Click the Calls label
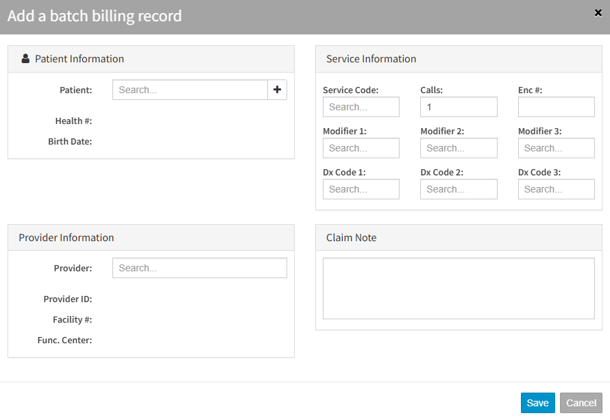This screenshot has height=420, width=610. 431,90
